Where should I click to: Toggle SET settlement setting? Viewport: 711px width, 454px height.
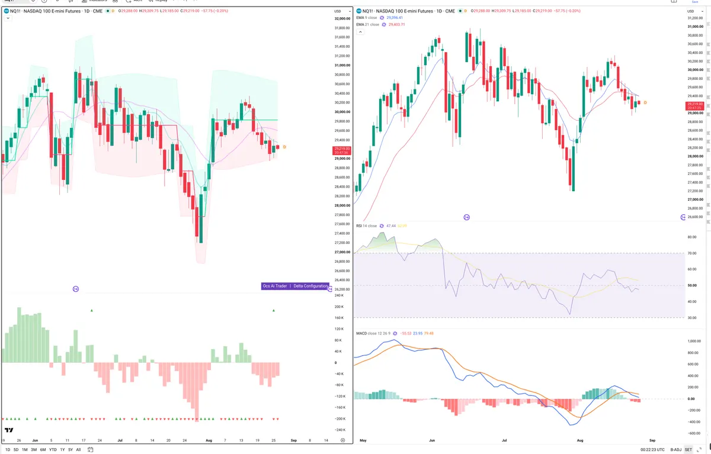click(x=688, y=450)
